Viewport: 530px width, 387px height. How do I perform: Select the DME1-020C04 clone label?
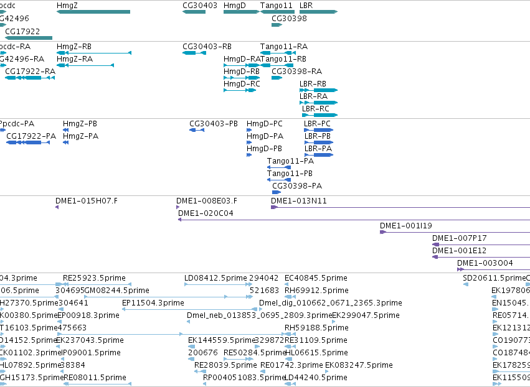[x=206, y=214]
